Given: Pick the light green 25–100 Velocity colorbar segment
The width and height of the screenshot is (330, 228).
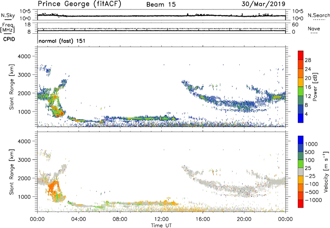Looking at the screenshot, I should tap(301, 164).
